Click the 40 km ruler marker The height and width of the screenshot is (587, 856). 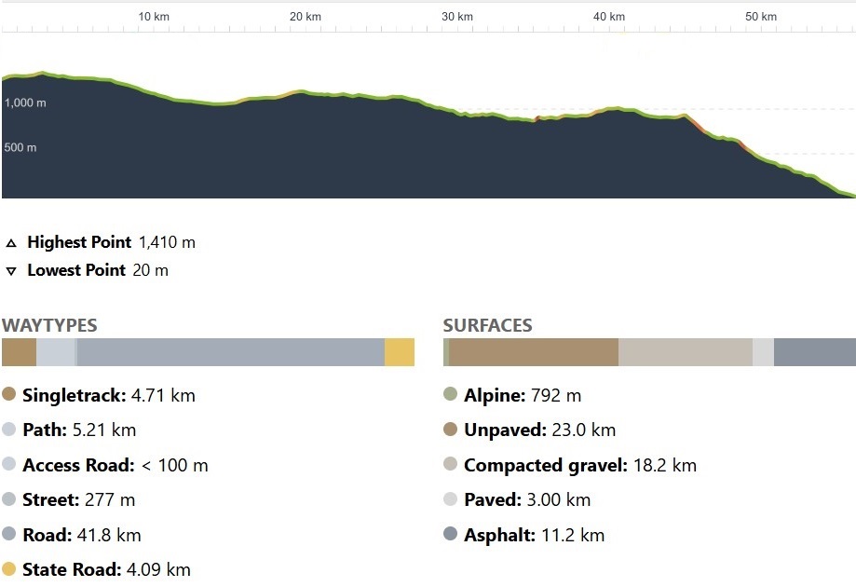pos(609,17)
